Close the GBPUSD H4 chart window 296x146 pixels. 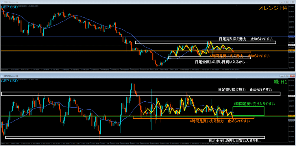point(293,2)
